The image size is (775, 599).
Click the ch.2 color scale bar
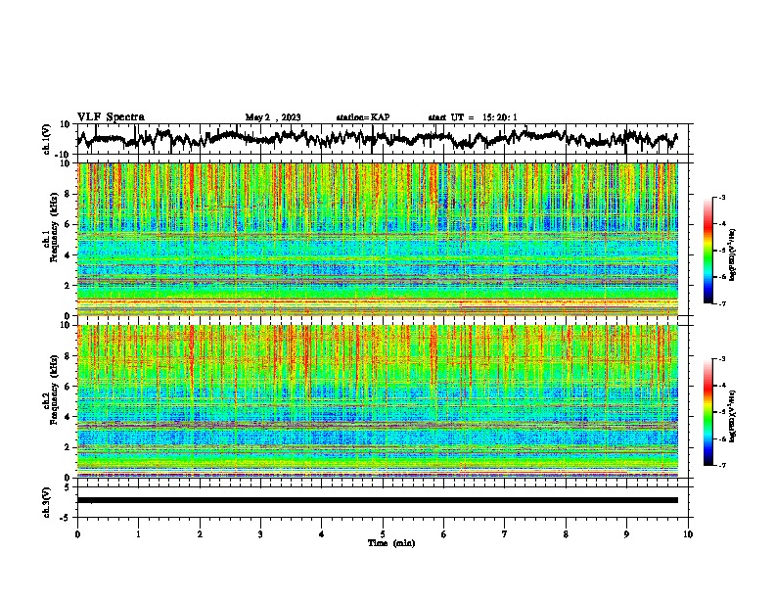point(707,412)
